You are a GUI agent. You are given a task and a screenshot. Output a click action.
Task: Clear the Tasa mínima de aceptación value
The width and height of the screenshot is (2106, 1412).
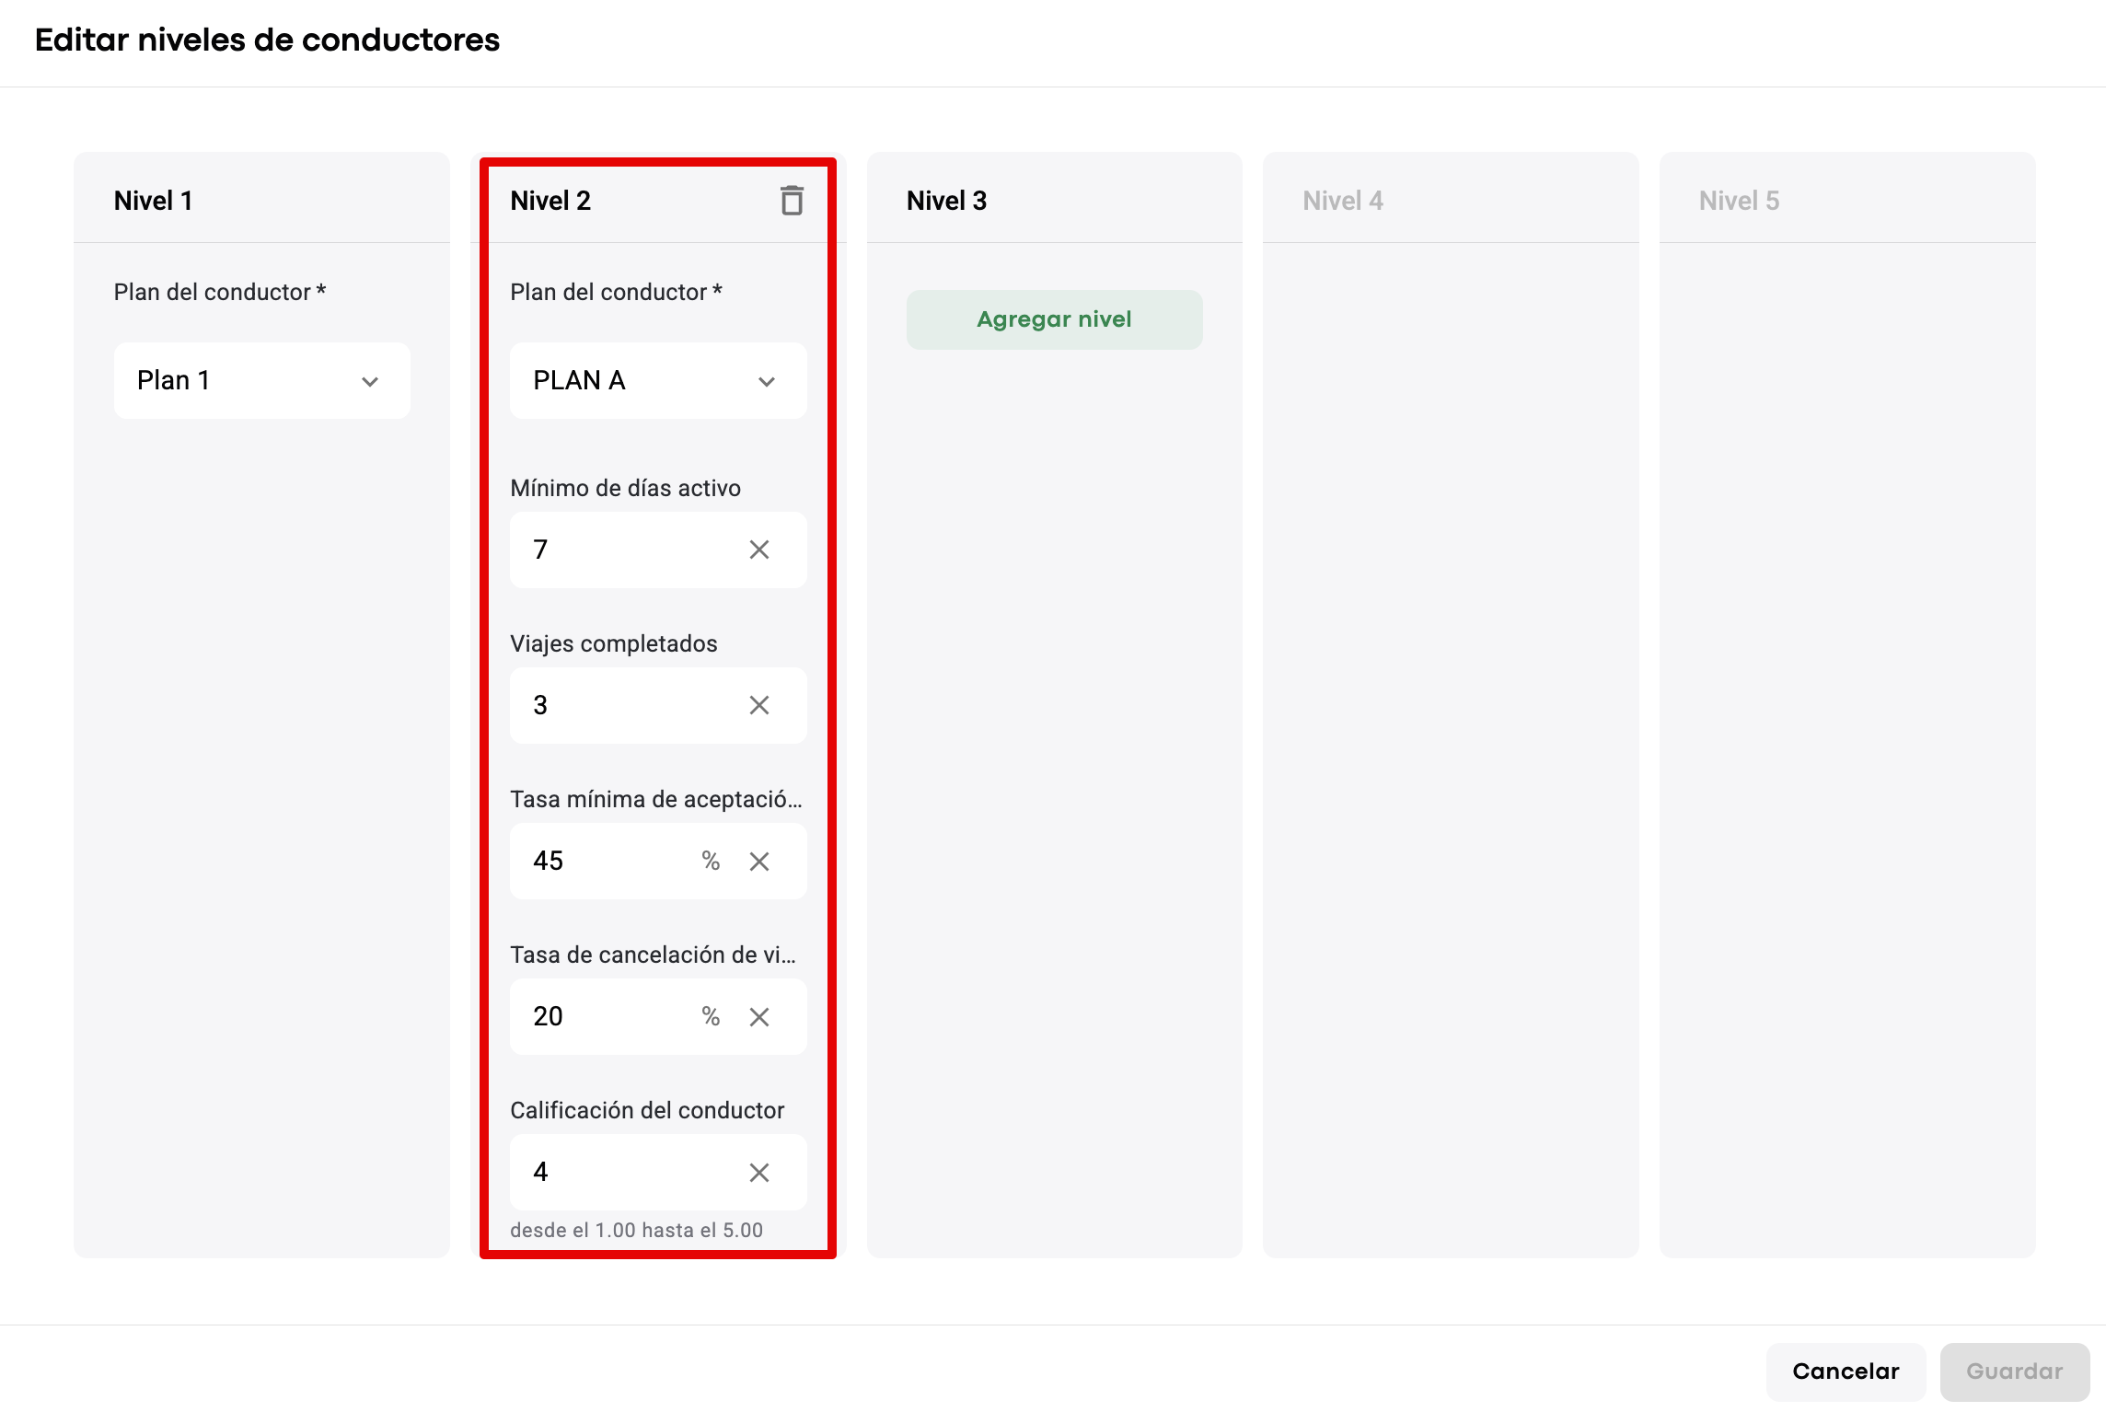pos(758,861)
